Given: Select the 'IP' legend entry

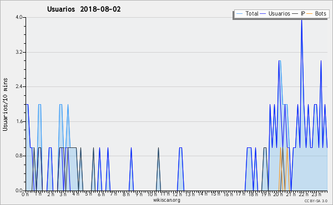Looking at the screenshot, I should coord(303,13).
